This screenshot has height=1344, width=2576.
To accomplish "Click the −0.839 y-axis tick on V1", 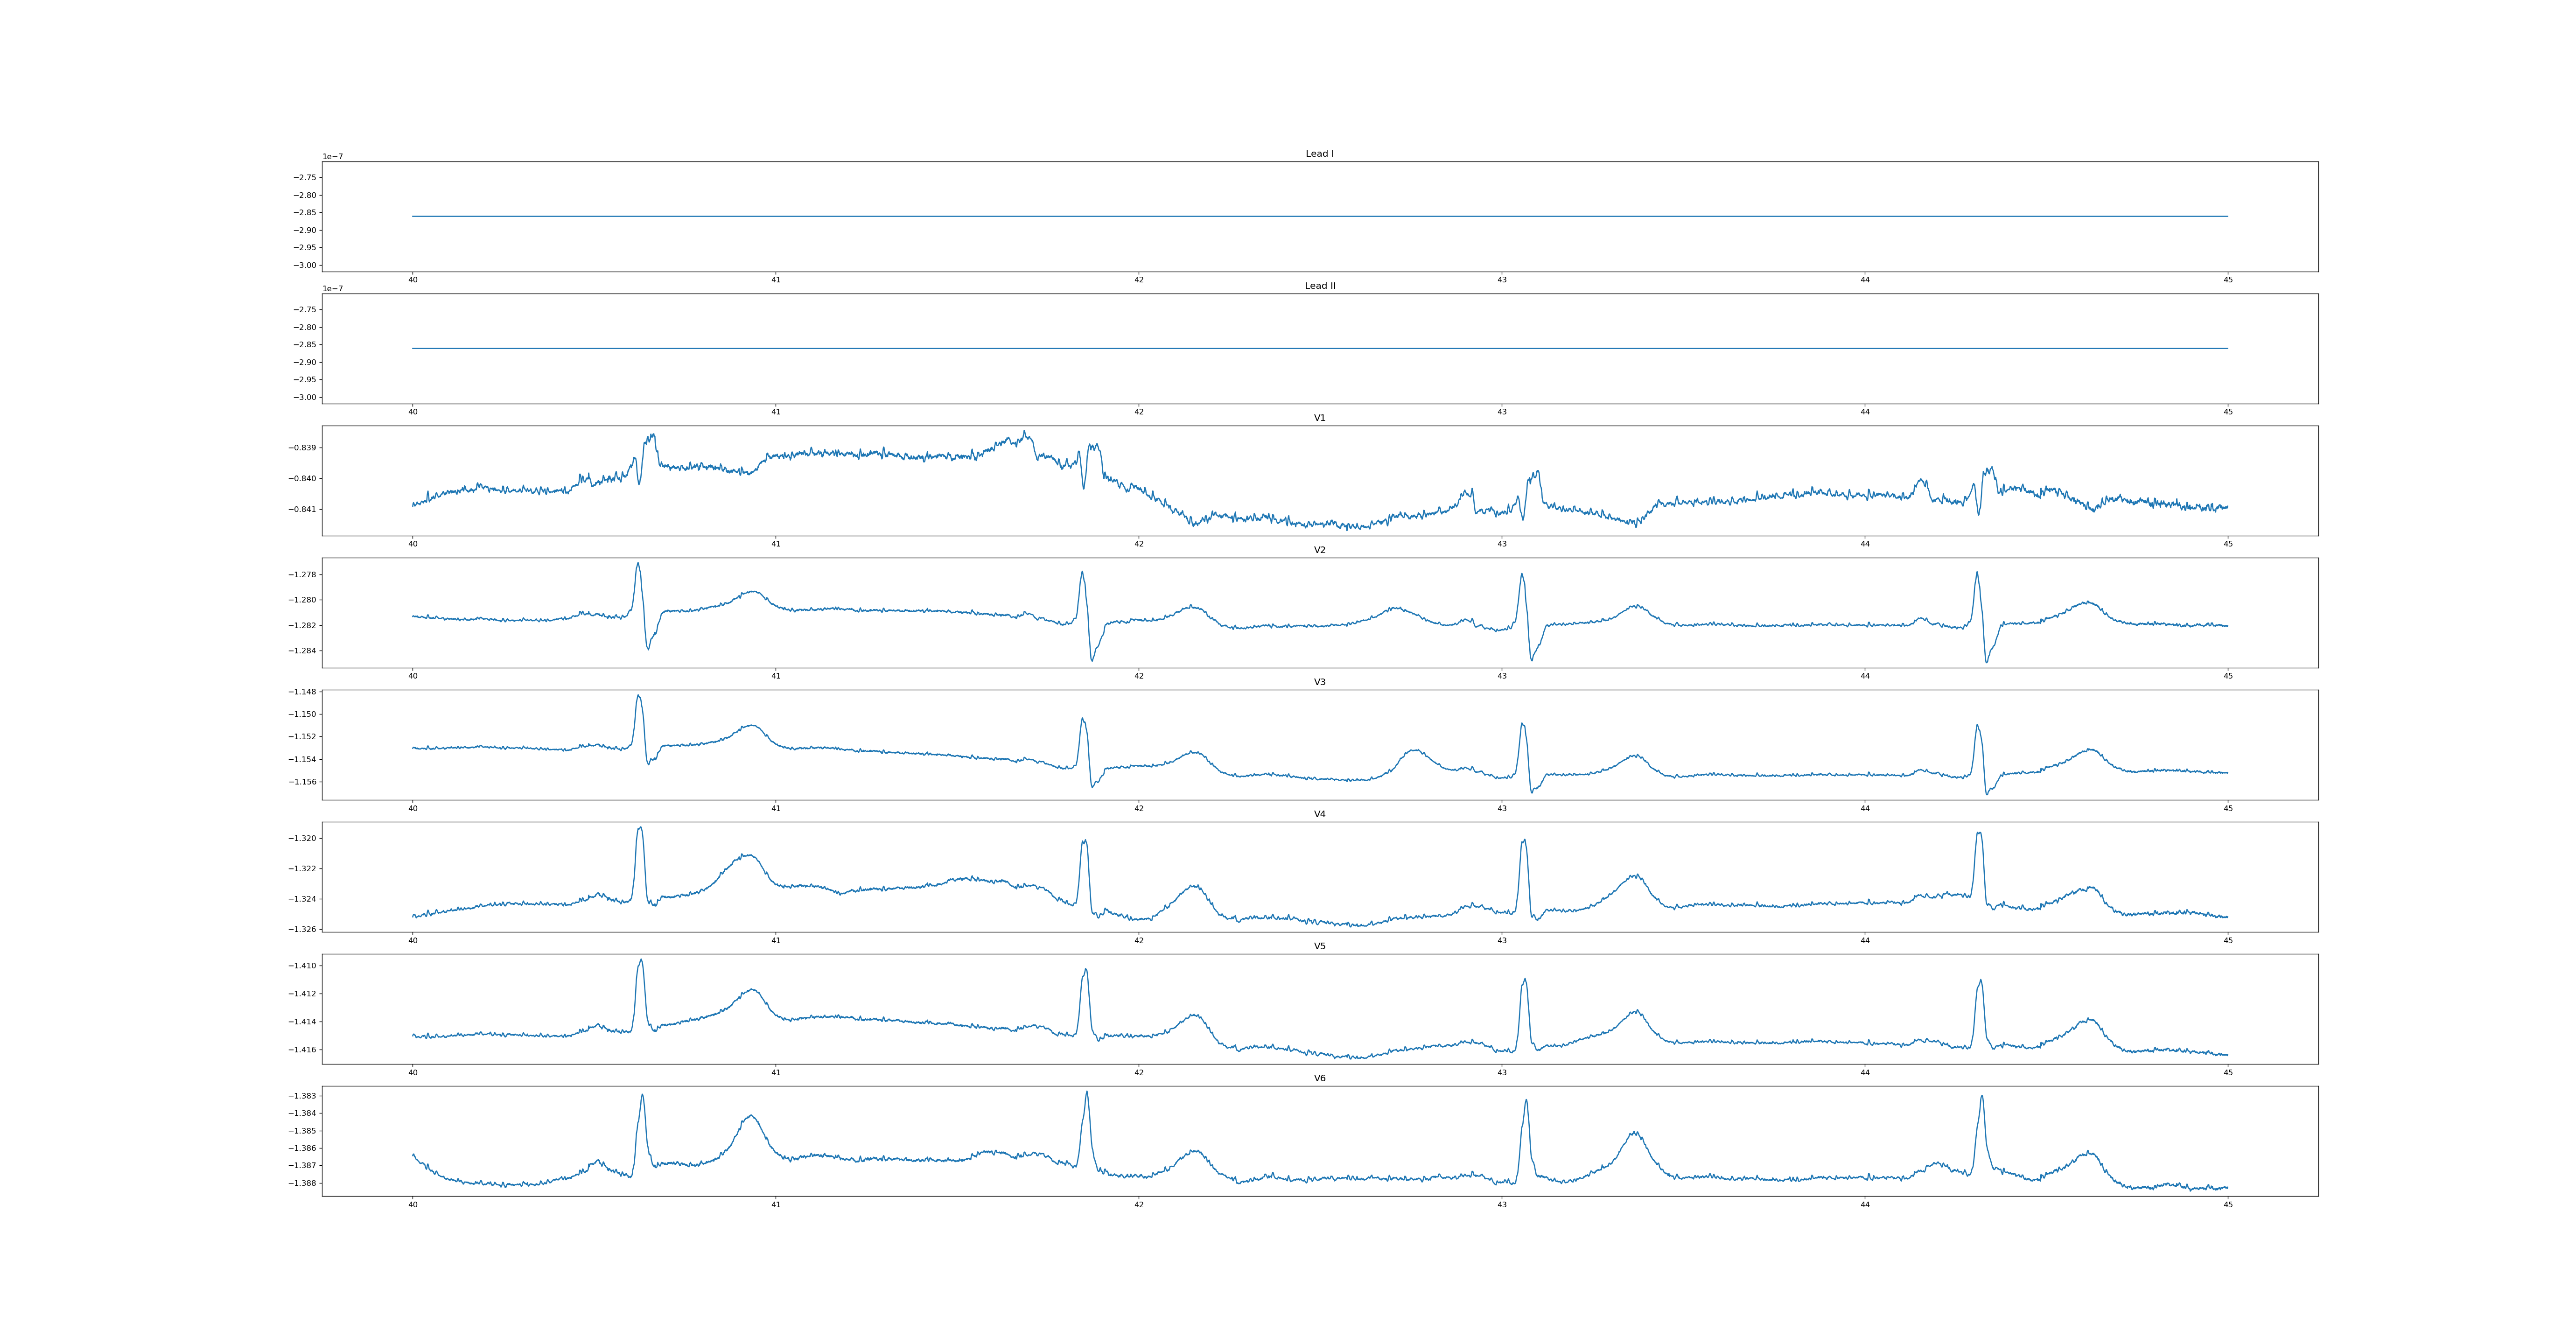I will [x=302, y=448].
